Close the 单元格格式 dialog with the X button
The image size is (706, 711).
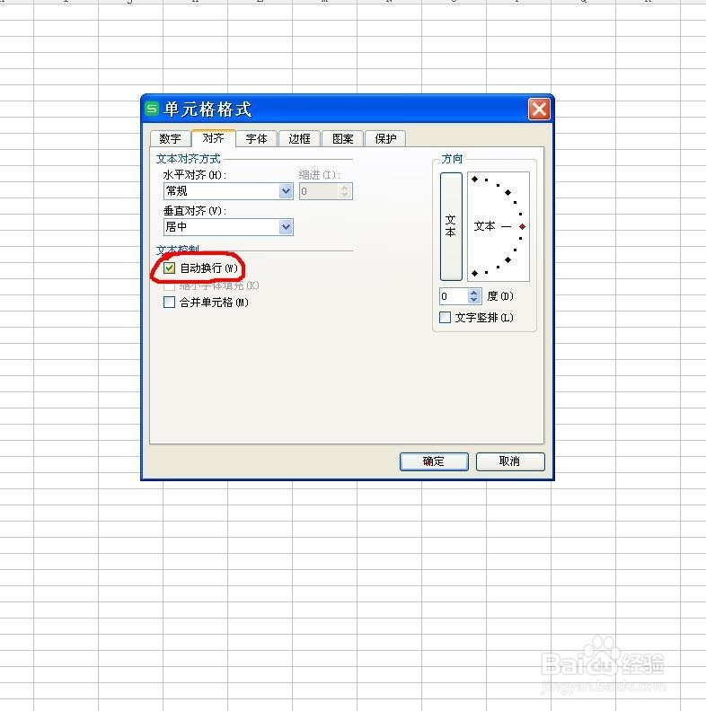click(539, 110)
